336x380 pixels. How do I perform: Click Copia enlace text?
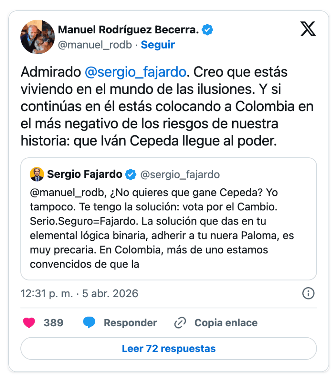tap(226, 322)
